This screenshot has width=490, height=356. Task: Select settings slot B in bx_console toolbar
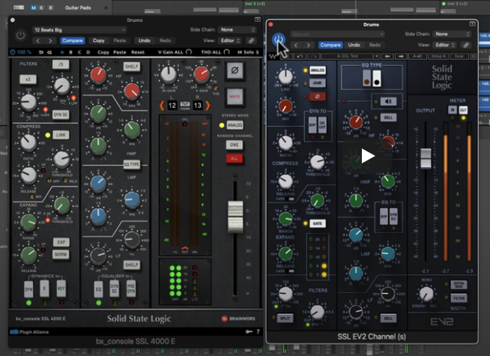coord(71,52)
